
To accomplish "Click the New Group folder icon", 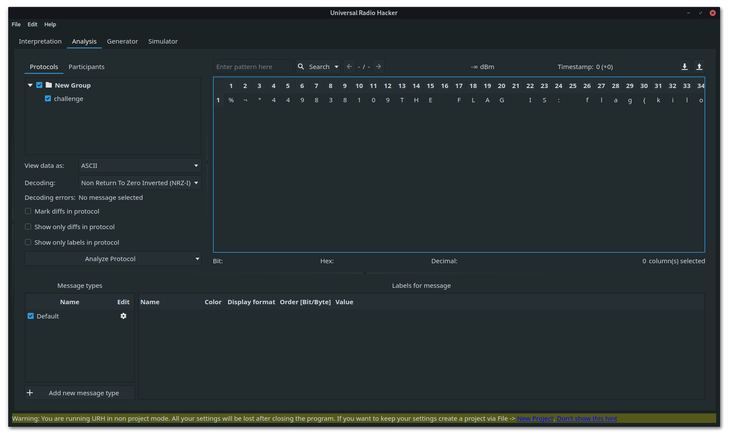I will [x=49, y=85].
